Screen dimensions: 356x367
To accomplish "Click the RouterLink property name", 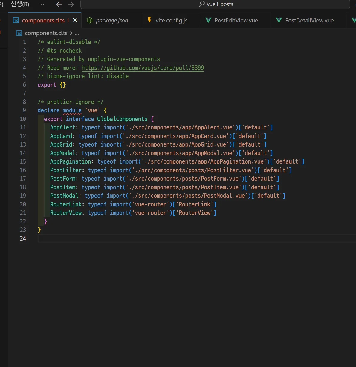I will pos(66,204).
